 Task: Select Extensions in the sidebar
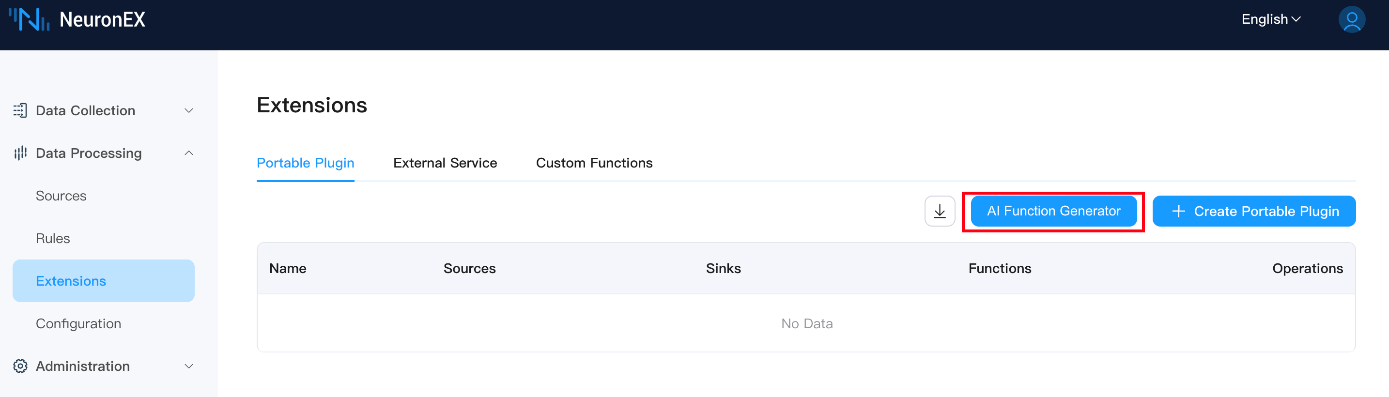click(x=71, y=281)
